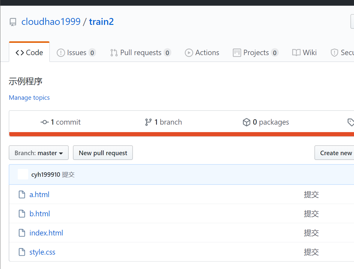This screenshot has height=269, width=354.
Task: Click the Manage topics link
Action: coord(29,97)
